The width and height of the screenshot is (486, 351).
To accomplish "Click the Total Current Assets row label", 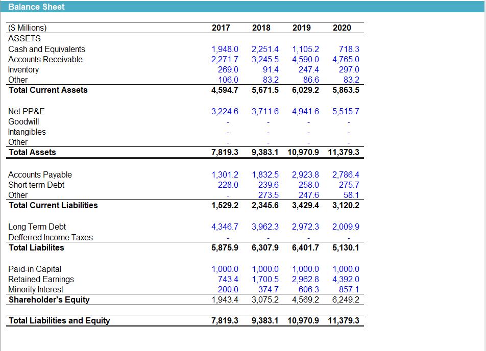I will 48,90.
